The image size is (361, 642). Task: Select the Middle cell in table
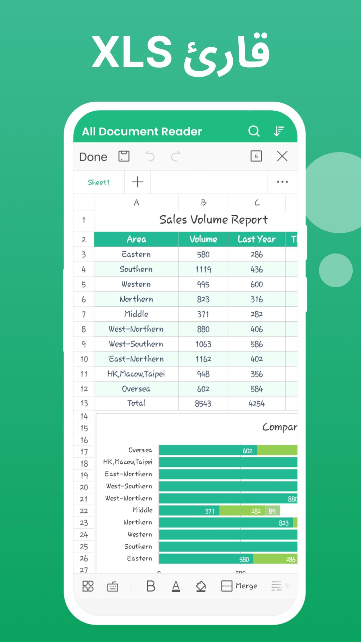point(136,314)
